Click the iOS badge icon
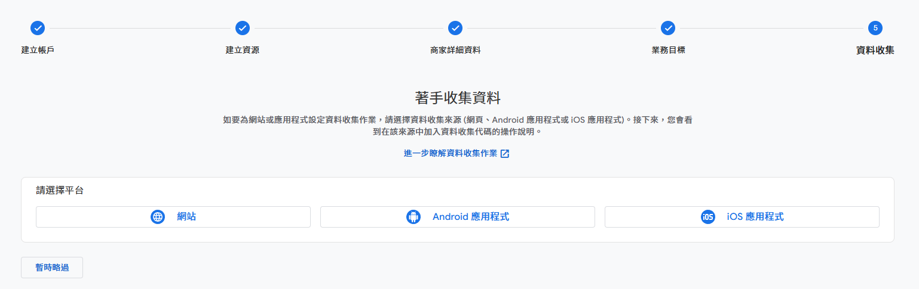The image size is (919, 289). (708, 217)
